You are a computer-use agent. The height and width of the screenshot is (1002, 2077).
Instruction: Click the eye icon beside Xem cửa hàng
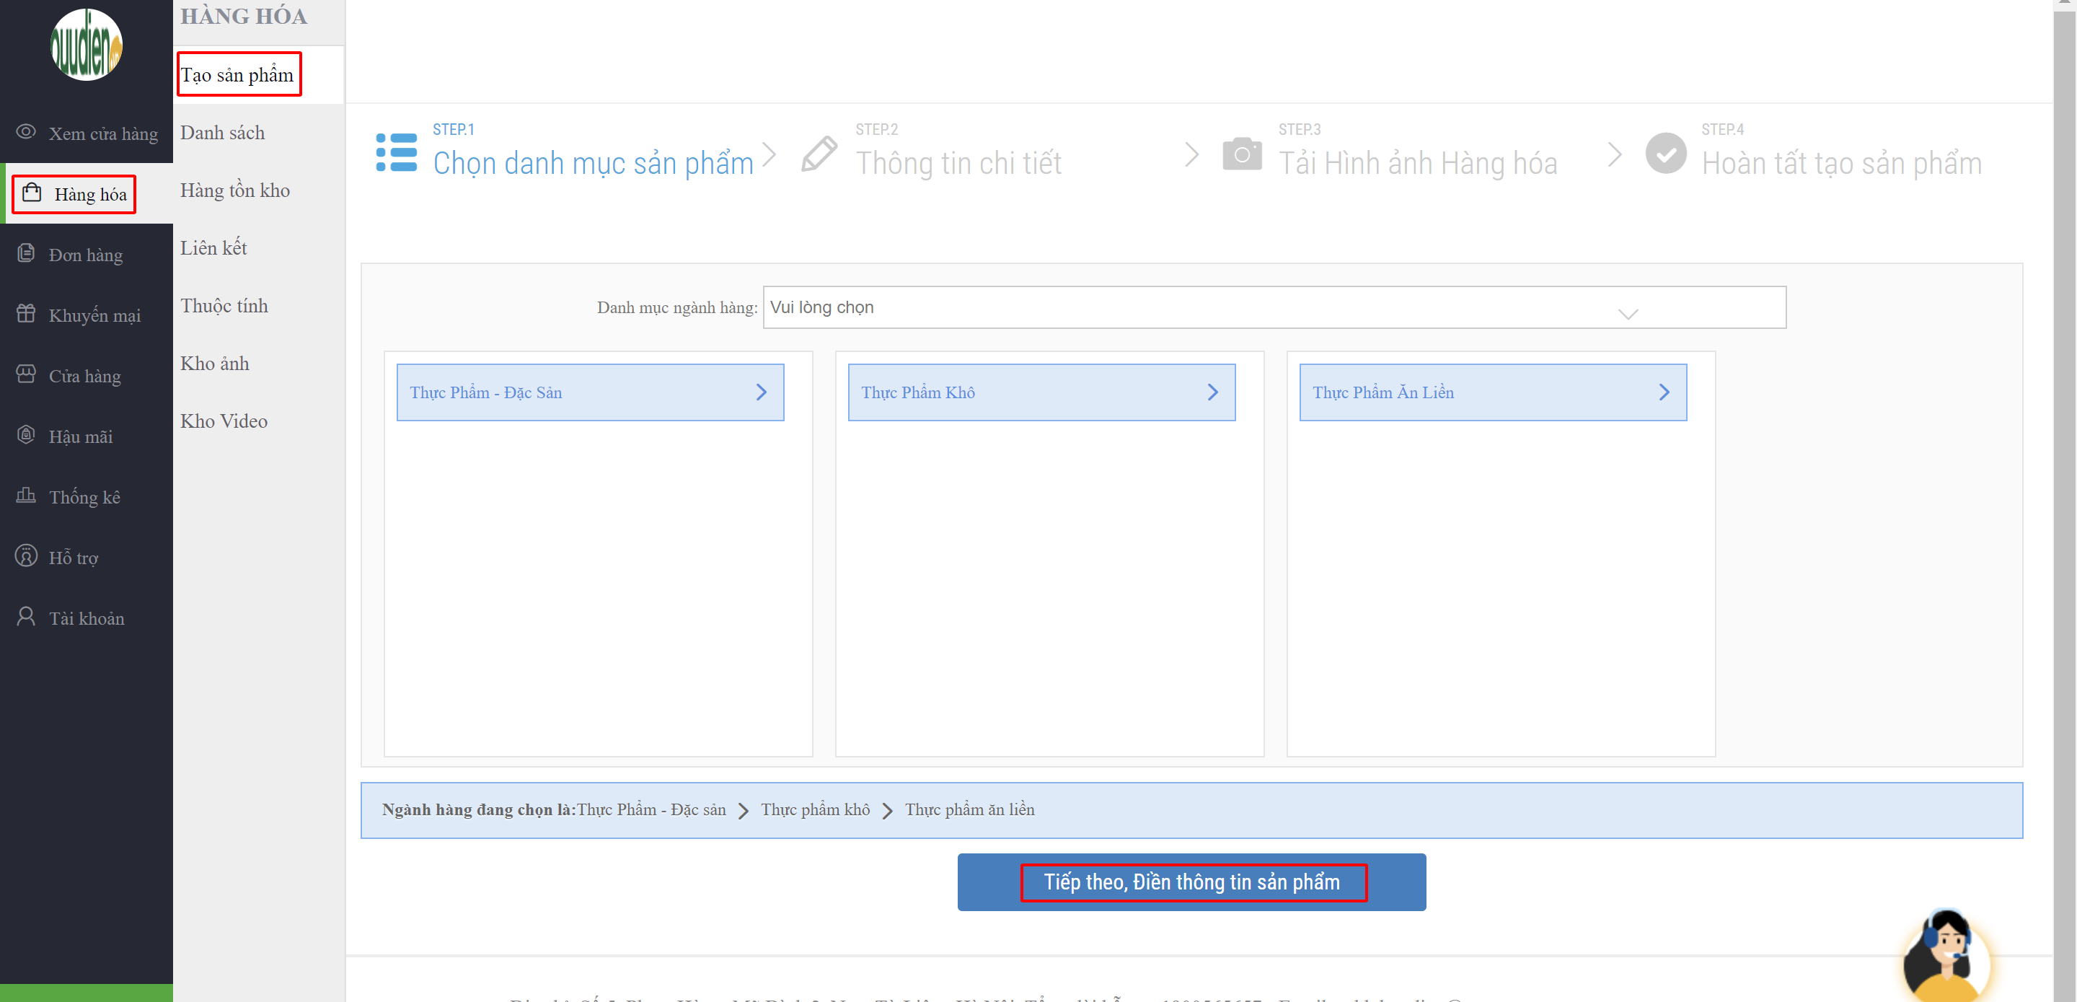coord(26,132)
